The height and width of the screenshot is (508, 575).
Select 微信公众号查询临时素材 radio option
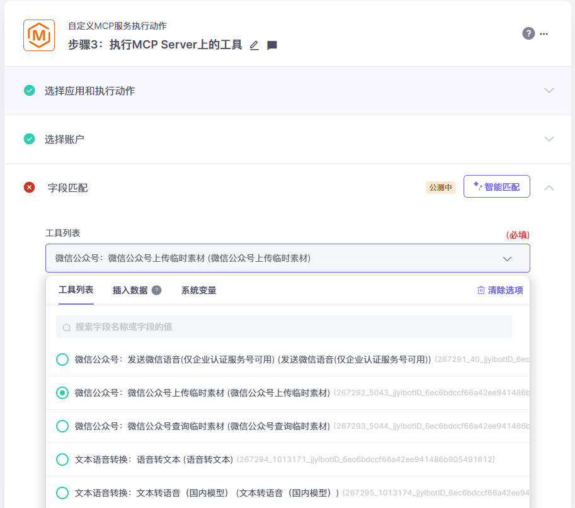pyautogui.click(x=62, y=426)
